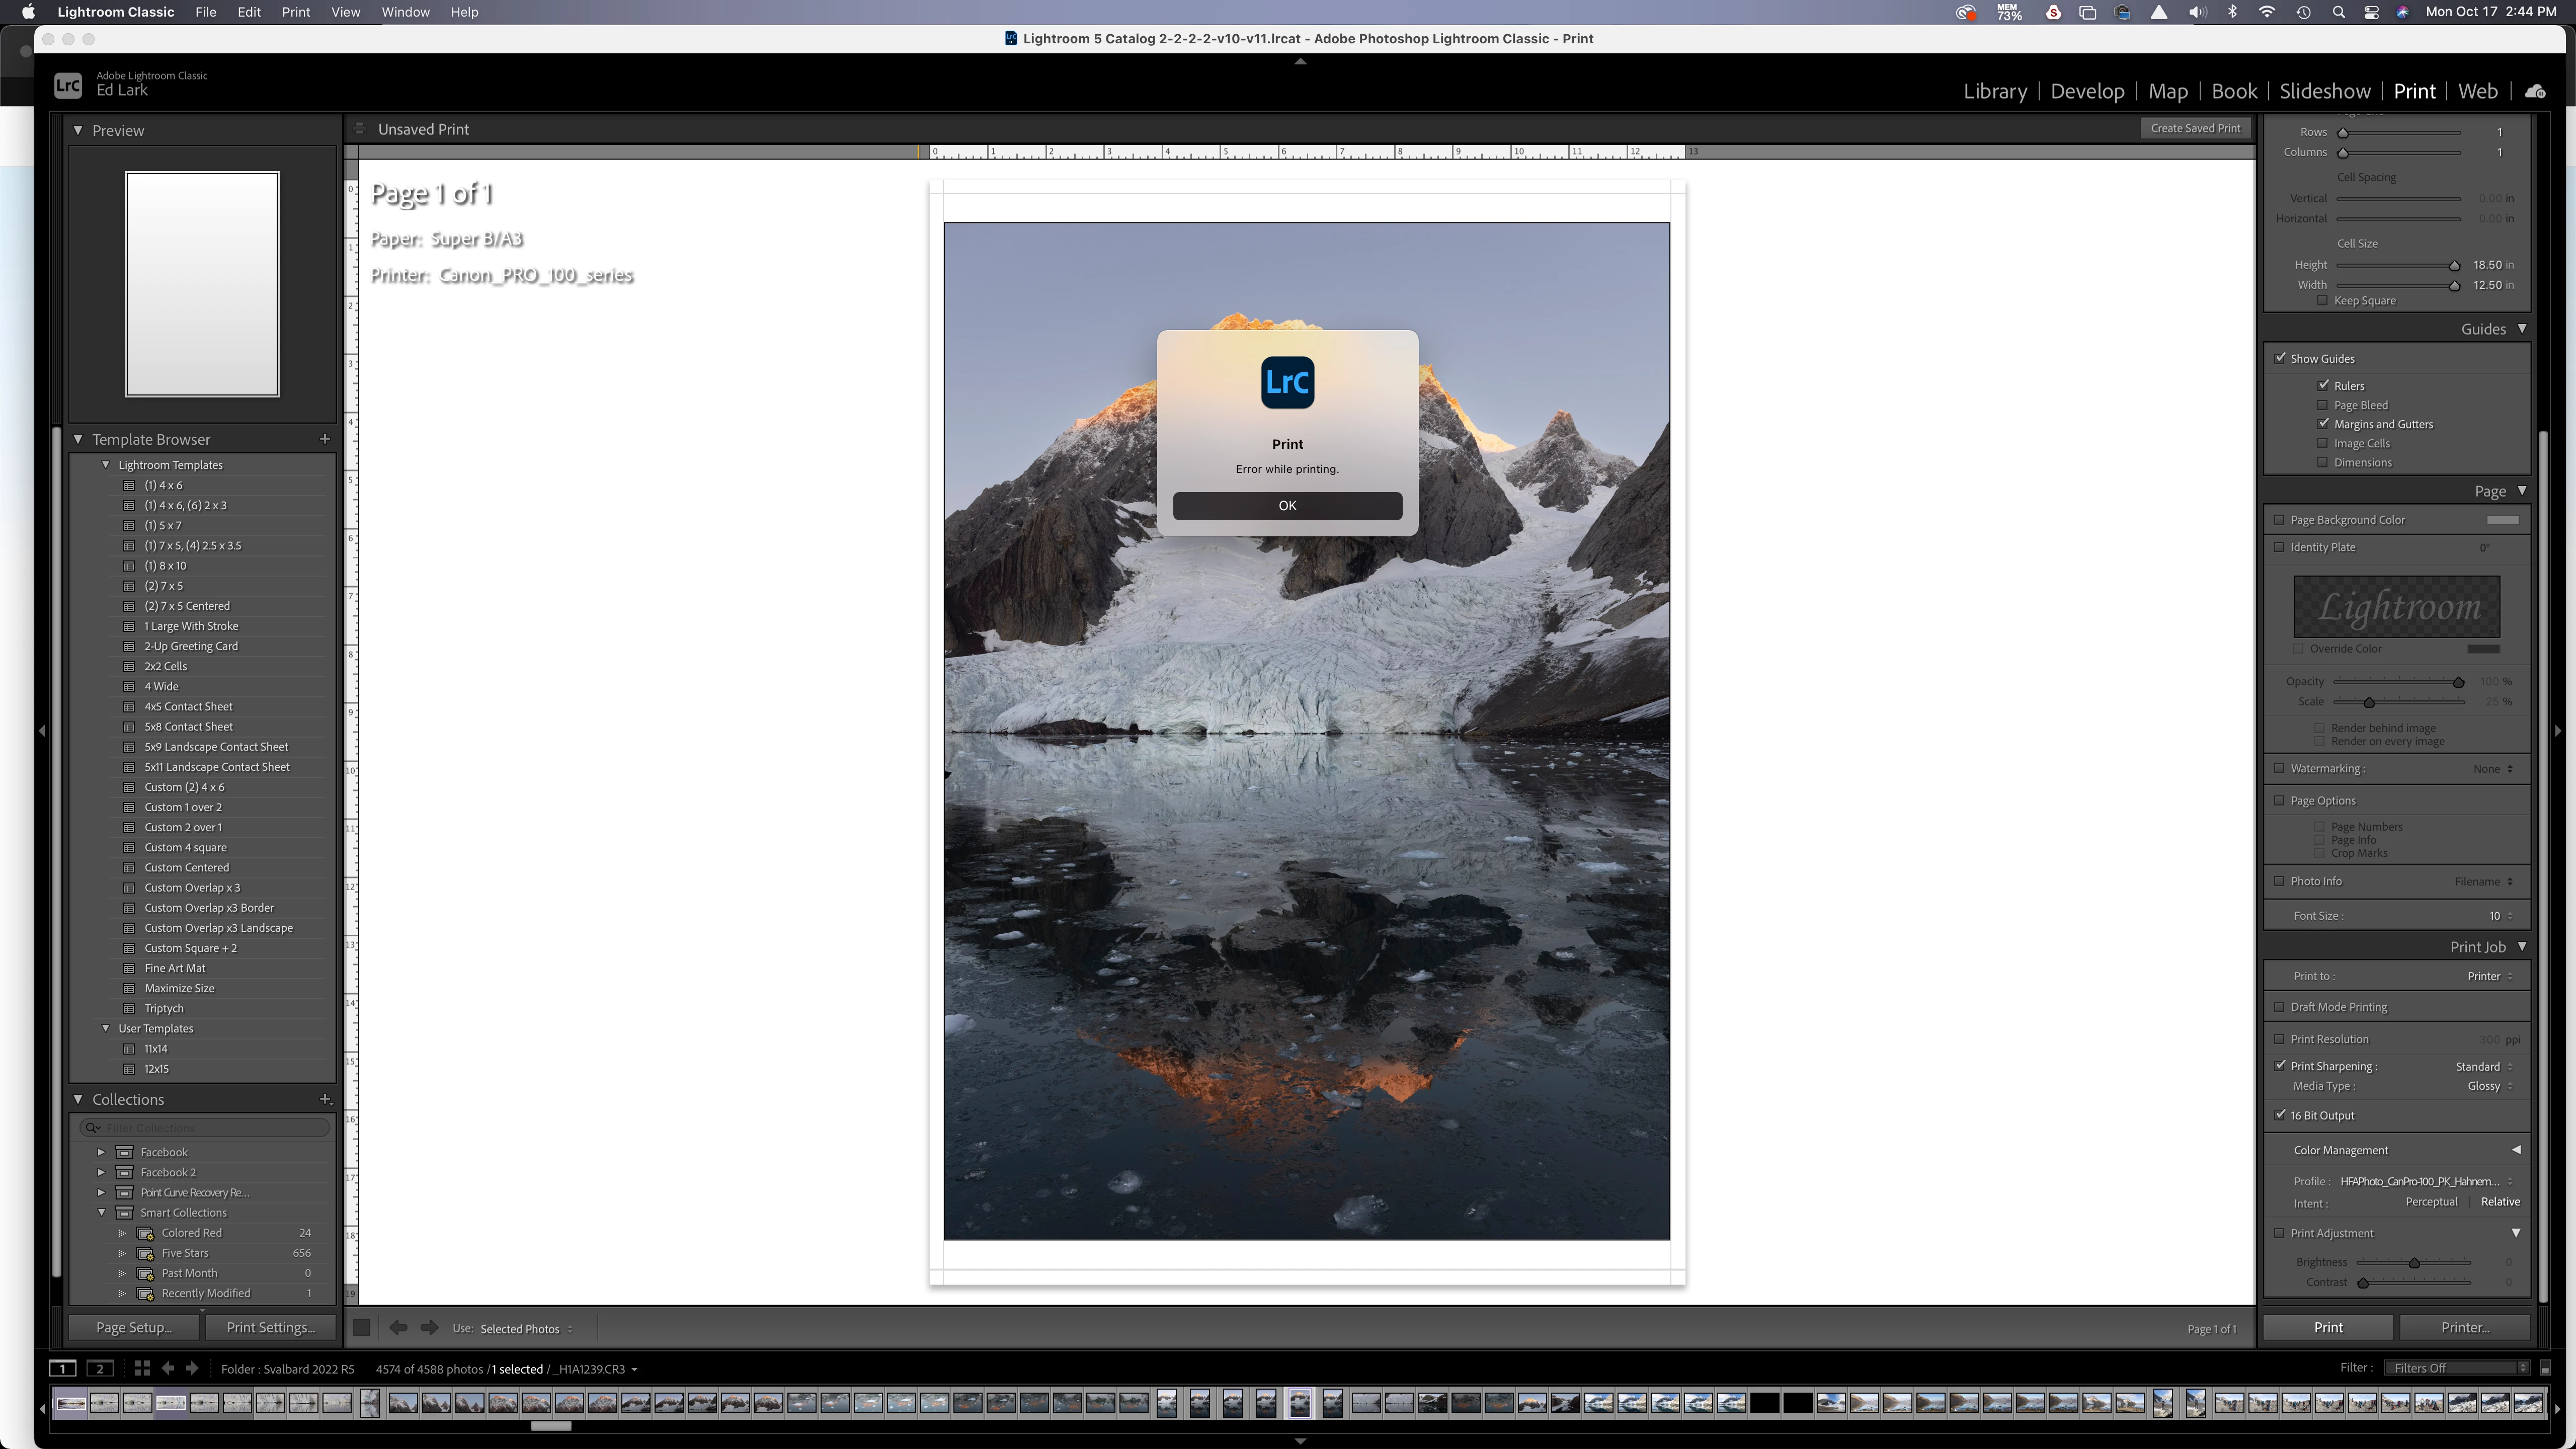Enable Draft Mode Printing checkbox
Screen dimensions: 2576x1449
tap(2280, 1006)
